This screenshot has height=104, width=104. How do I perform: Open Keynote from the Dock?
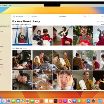coord(74,101)
